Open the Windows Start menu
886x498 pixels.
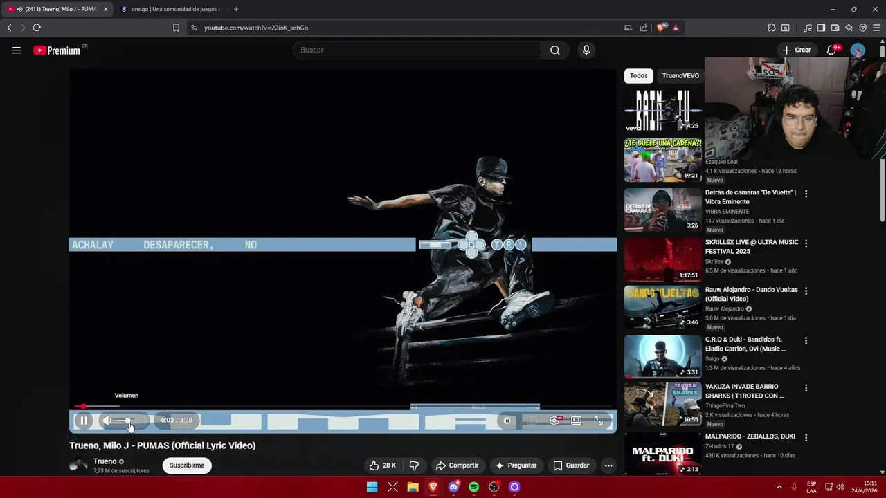(x=372, y=487)
